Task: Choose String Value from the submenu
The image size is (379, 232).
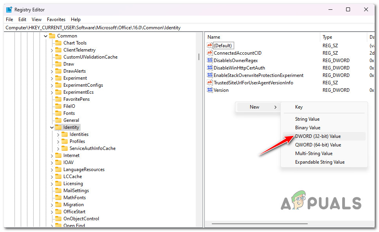Action: [324, 119]
